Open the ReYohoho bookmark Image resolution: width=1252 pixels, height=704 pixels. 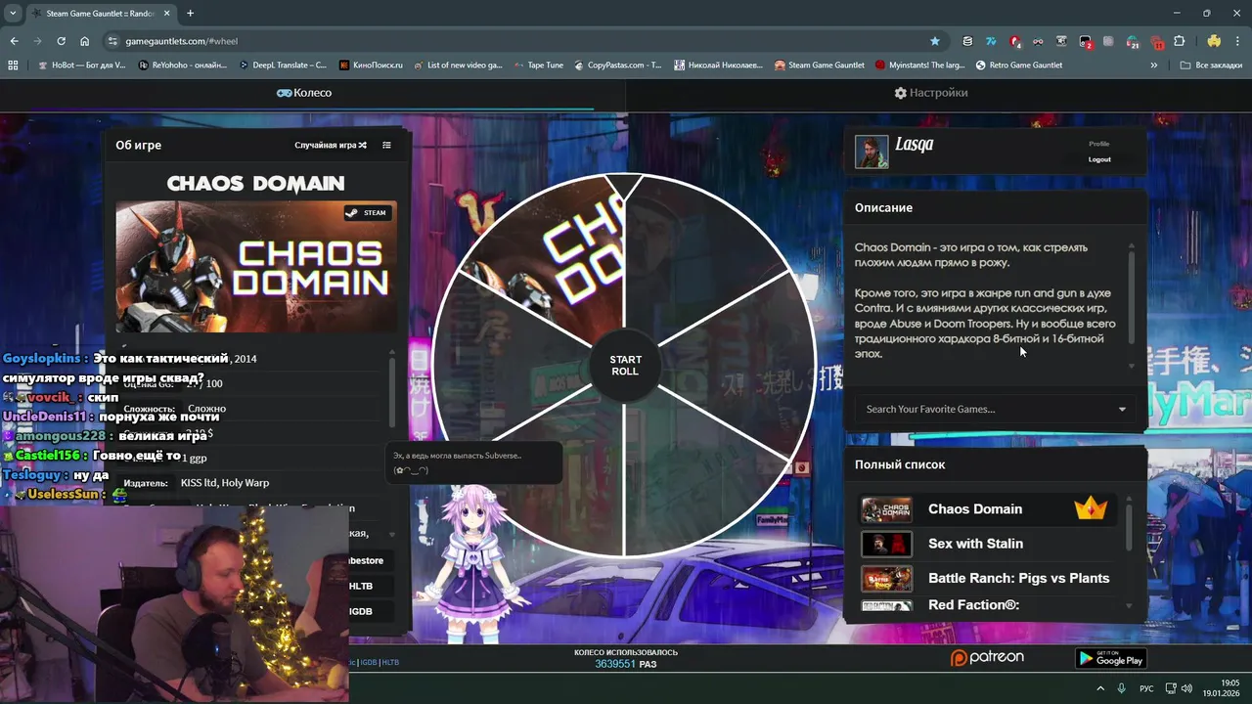click(184, 66)
